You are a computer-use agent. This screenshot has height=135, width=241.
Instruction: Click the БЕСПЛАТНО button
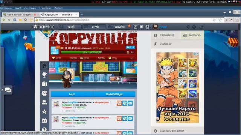pyautogui.click(x=192, y=35)
